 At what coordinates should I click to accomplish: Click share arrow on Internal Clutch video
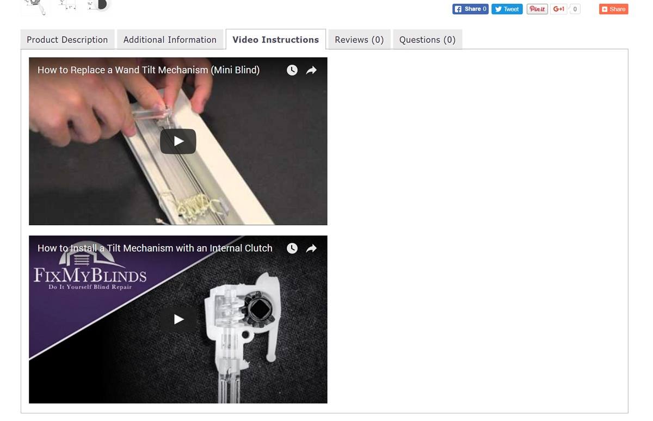click(311, 248)
